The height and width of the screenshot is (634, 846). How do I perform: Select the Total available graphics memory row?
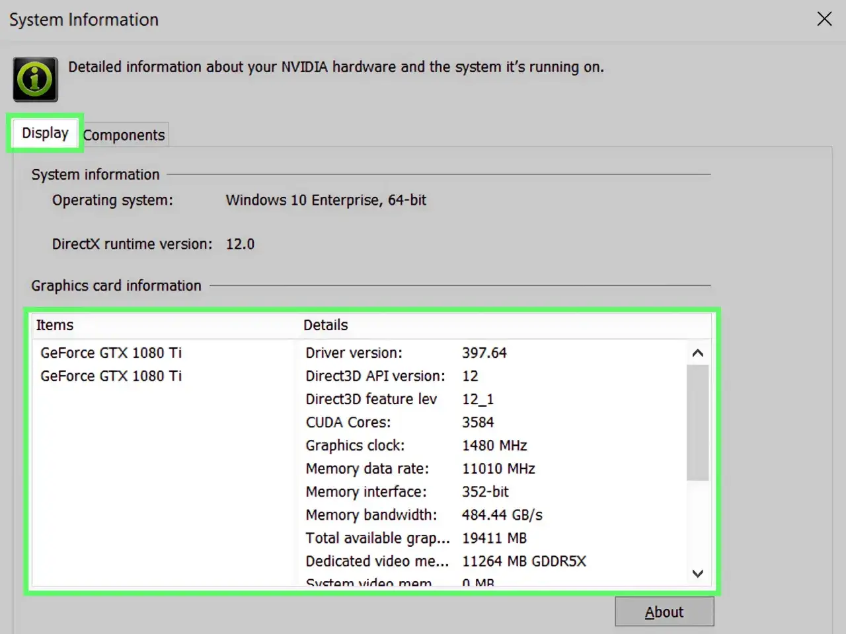[492, 538]
